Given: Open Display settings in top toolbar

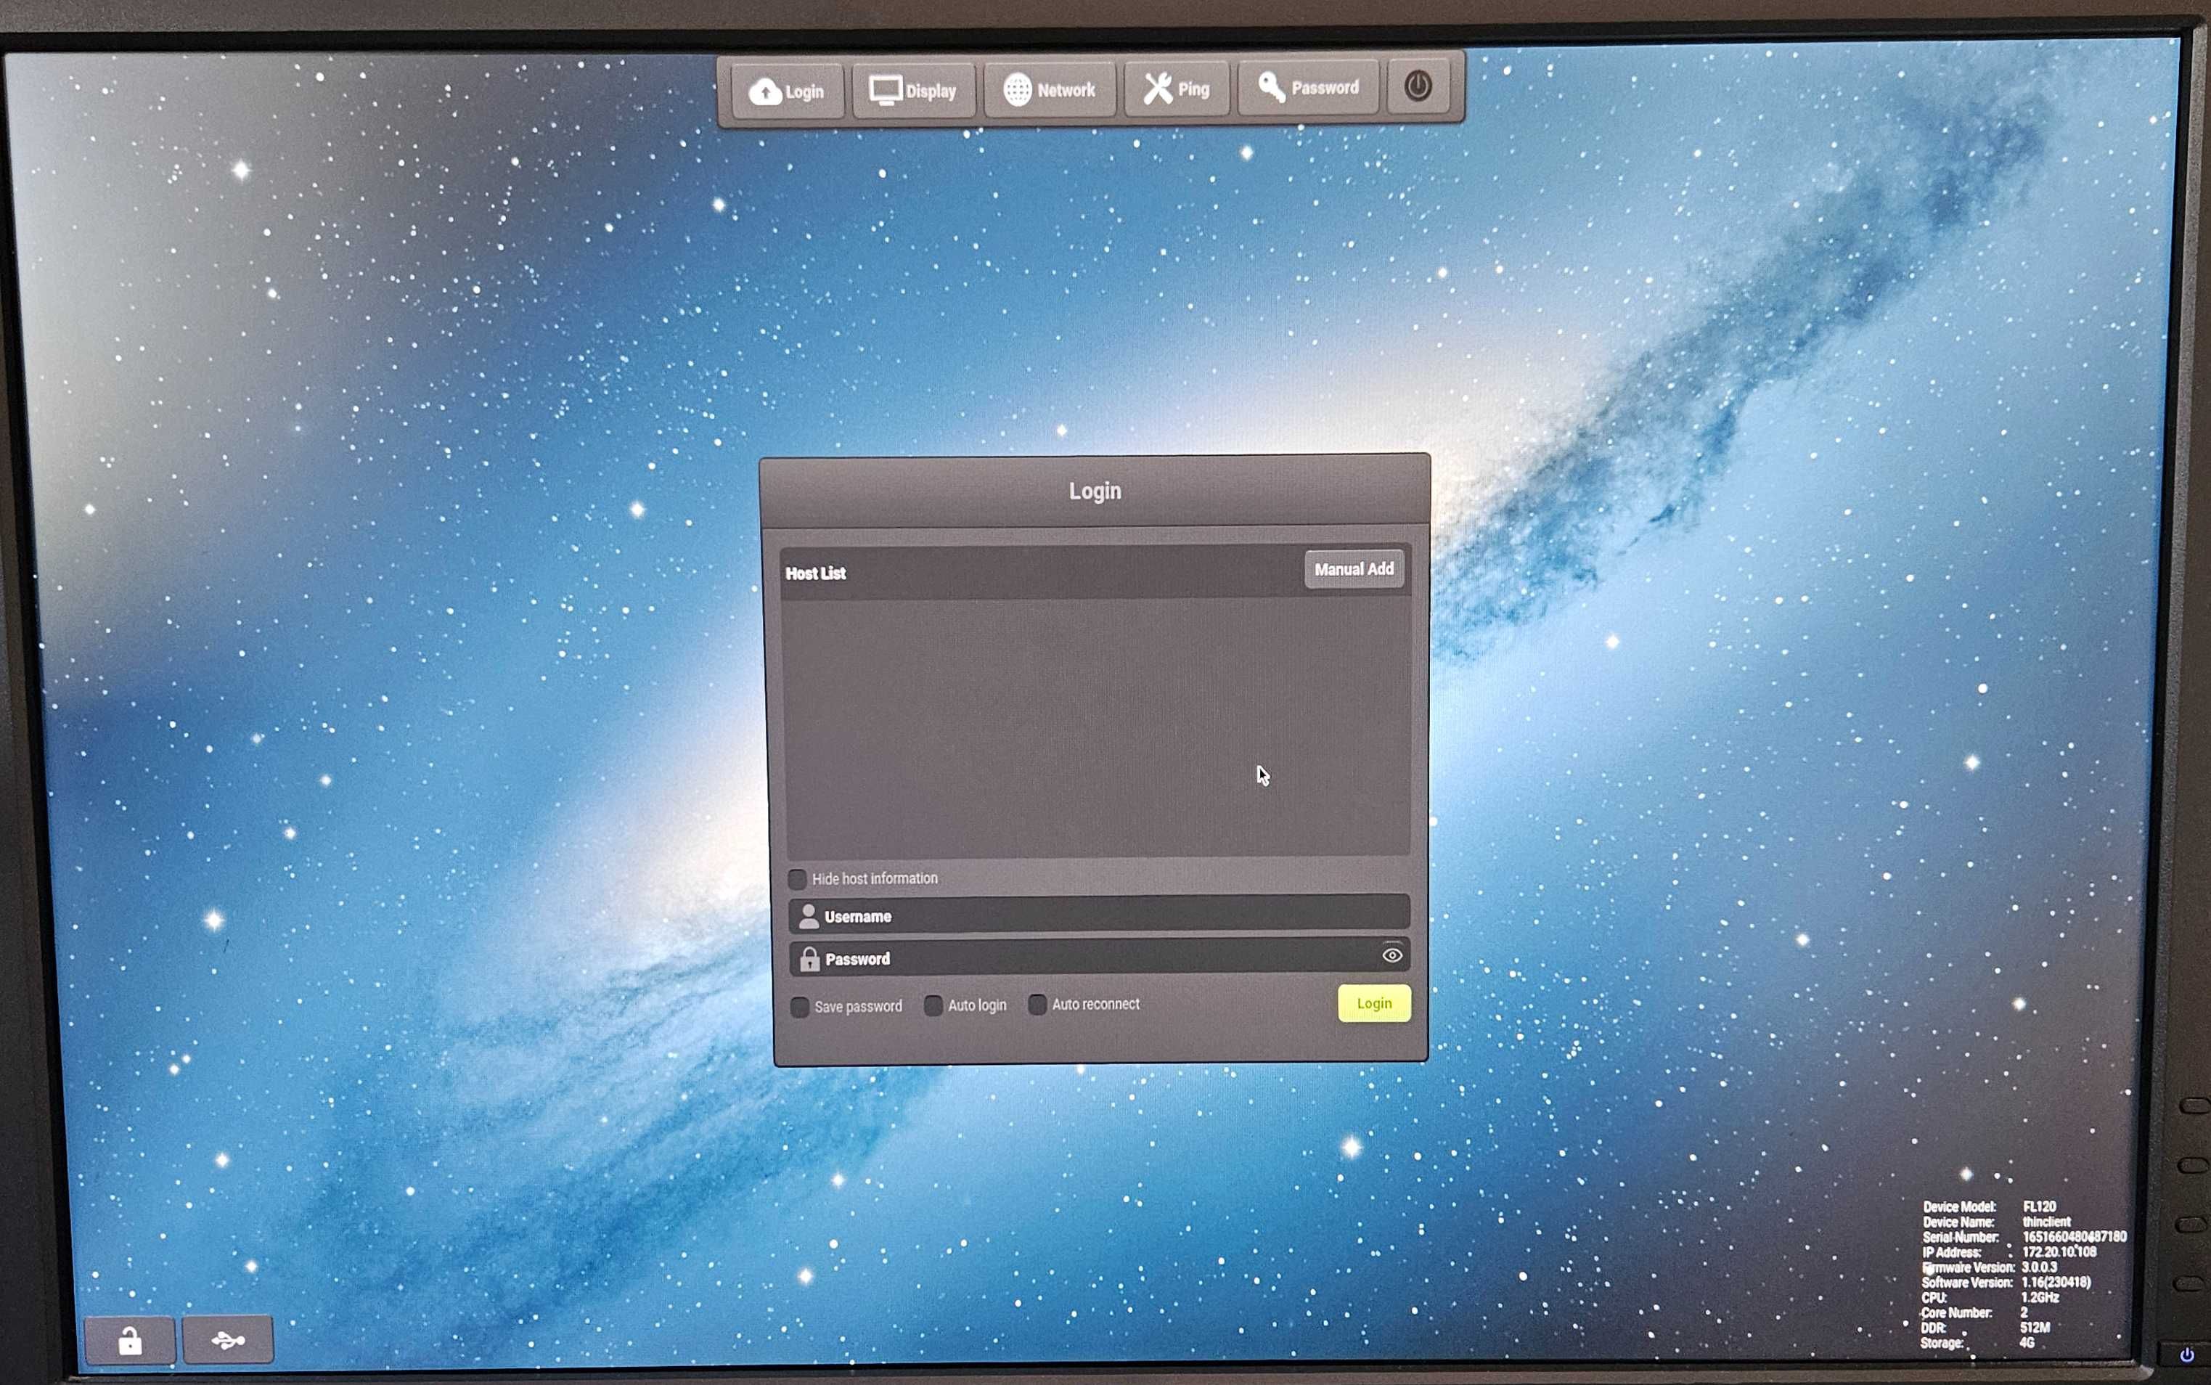Looking at the screenshot, I should (913, 91).
